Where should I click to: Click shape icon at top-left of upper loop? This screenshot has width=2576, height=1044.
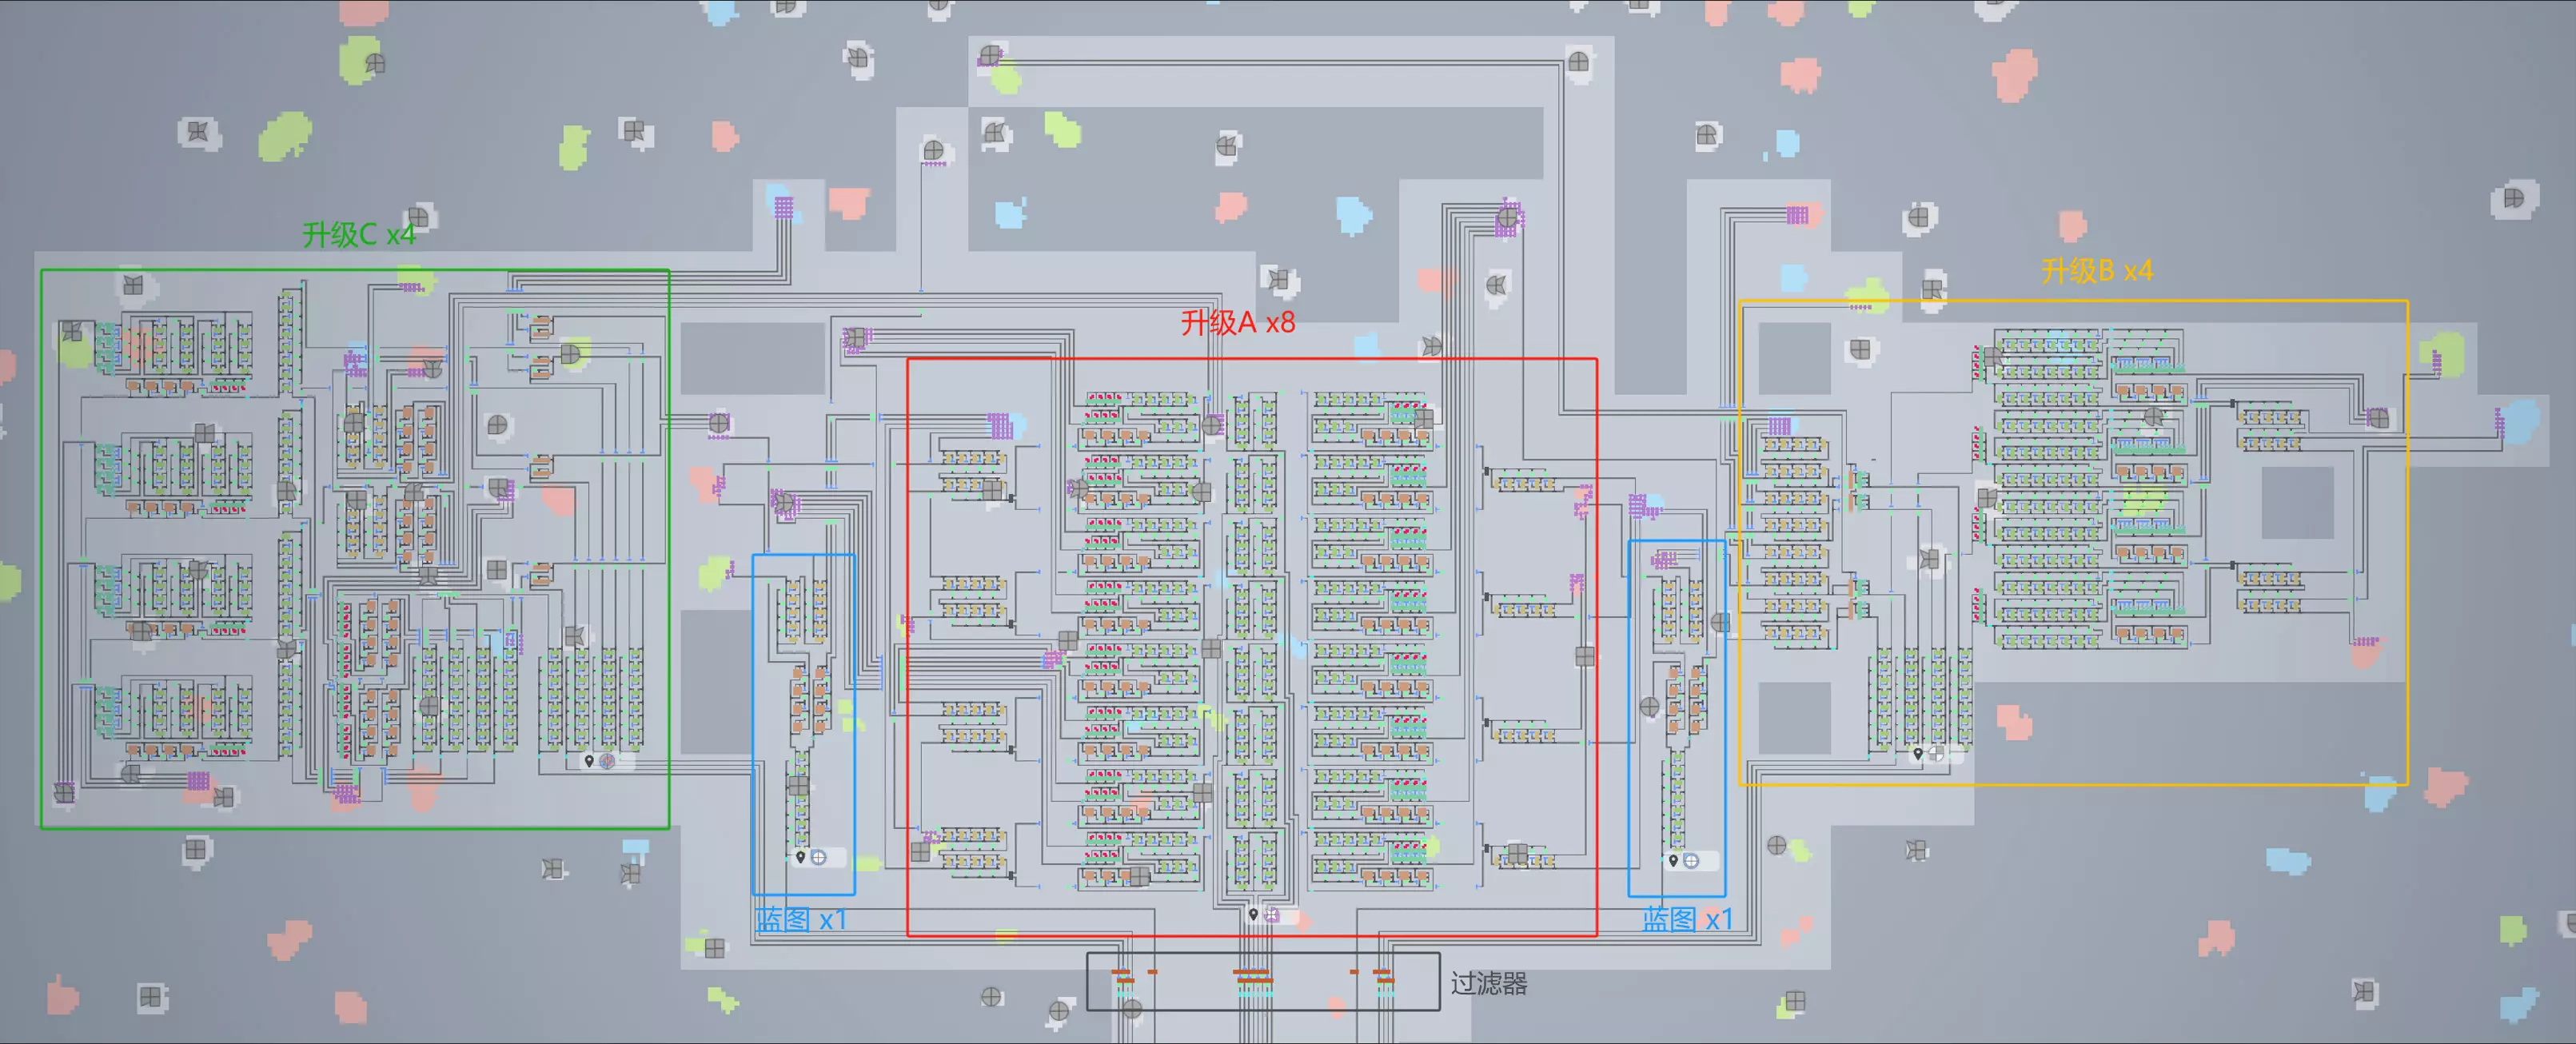pos(990,55)
